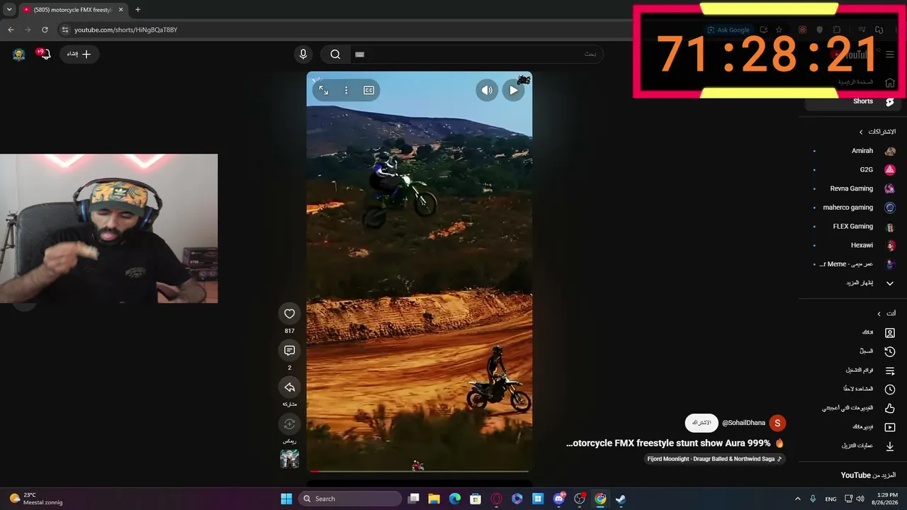907x510 pixels.
Task: Open the comments on the Short
Action: (289, 351)
